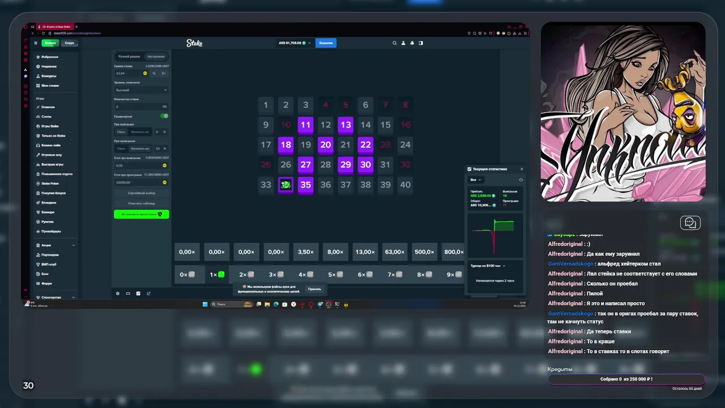Screen dimensions: 725x408
Task: Switch to the Казино tab
Action: (50, 43)
